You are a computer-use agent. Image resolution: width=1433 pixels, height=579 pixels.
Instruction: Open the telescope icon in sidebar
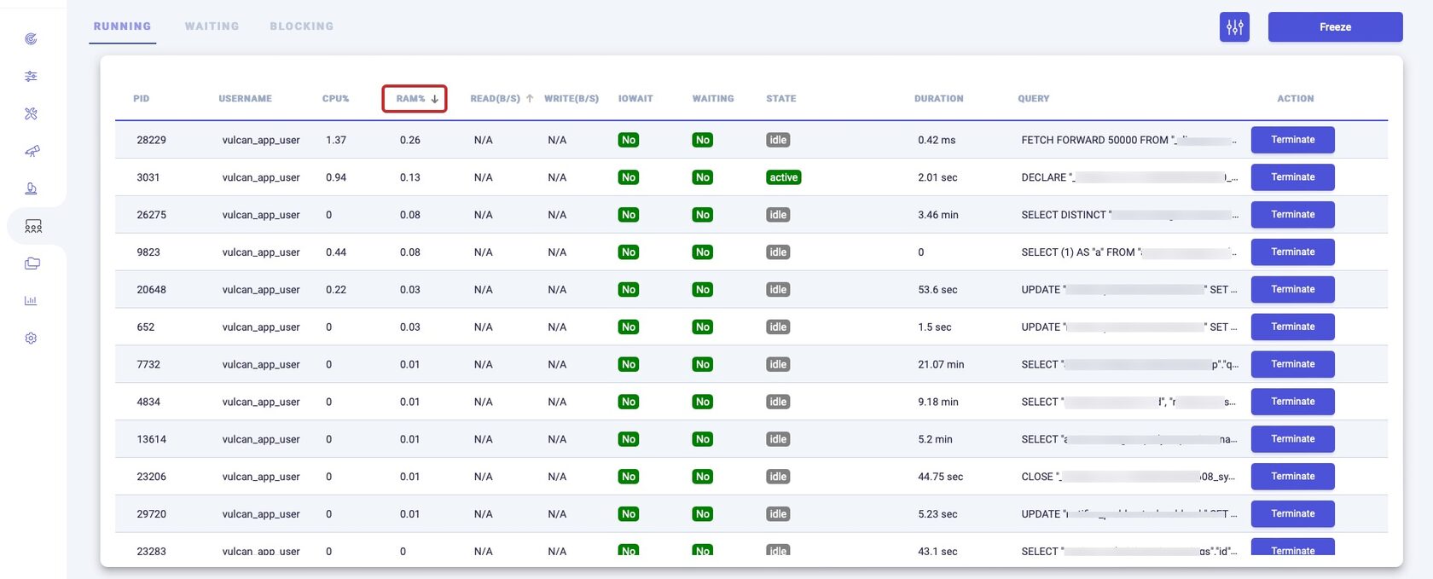32,151
